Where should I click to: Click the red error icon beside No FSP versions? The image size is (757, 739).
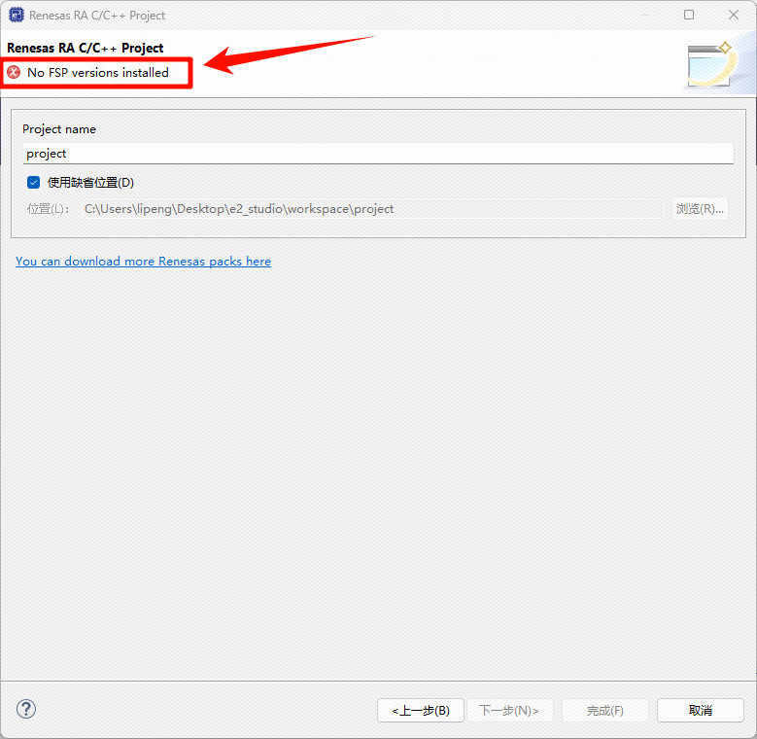pyautogui.click(x=14, y=73)
